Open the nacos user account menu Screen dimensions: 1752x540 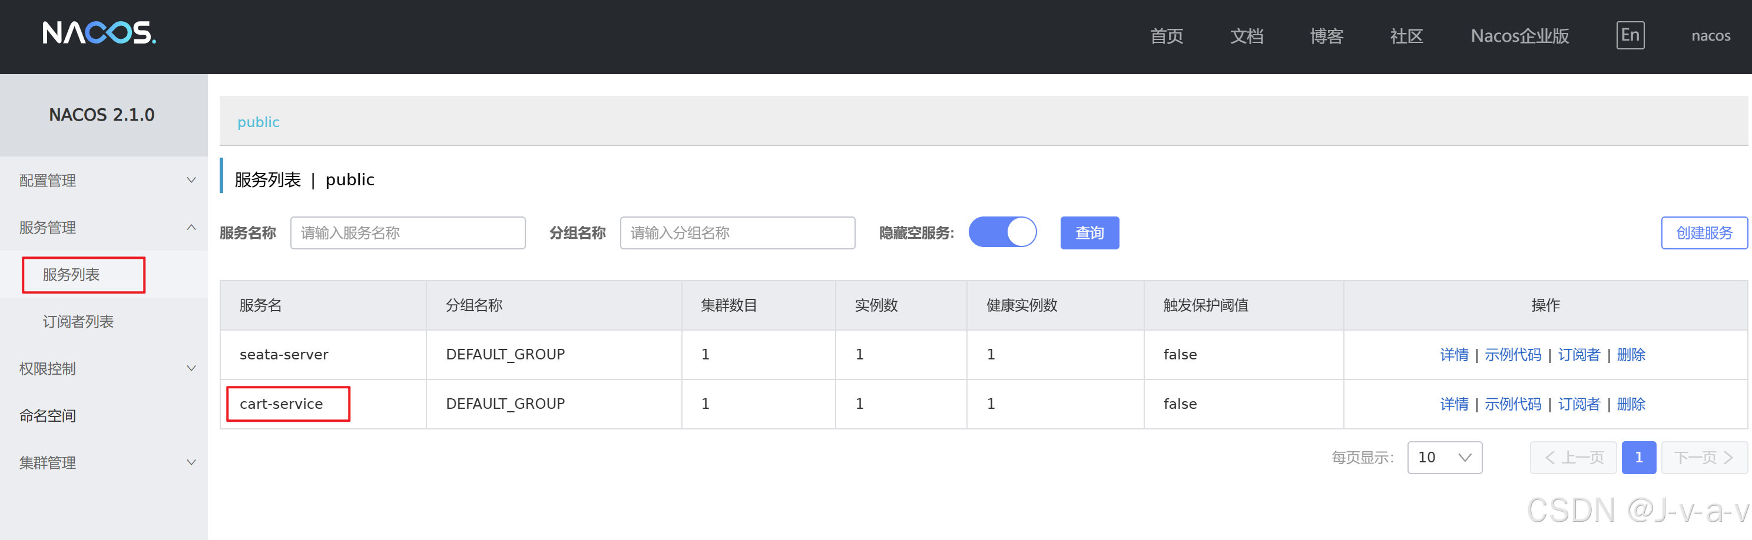1711,35
